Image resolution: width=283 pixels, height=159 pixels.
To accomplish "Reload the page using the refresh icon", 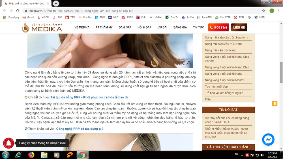I will 18,11.
